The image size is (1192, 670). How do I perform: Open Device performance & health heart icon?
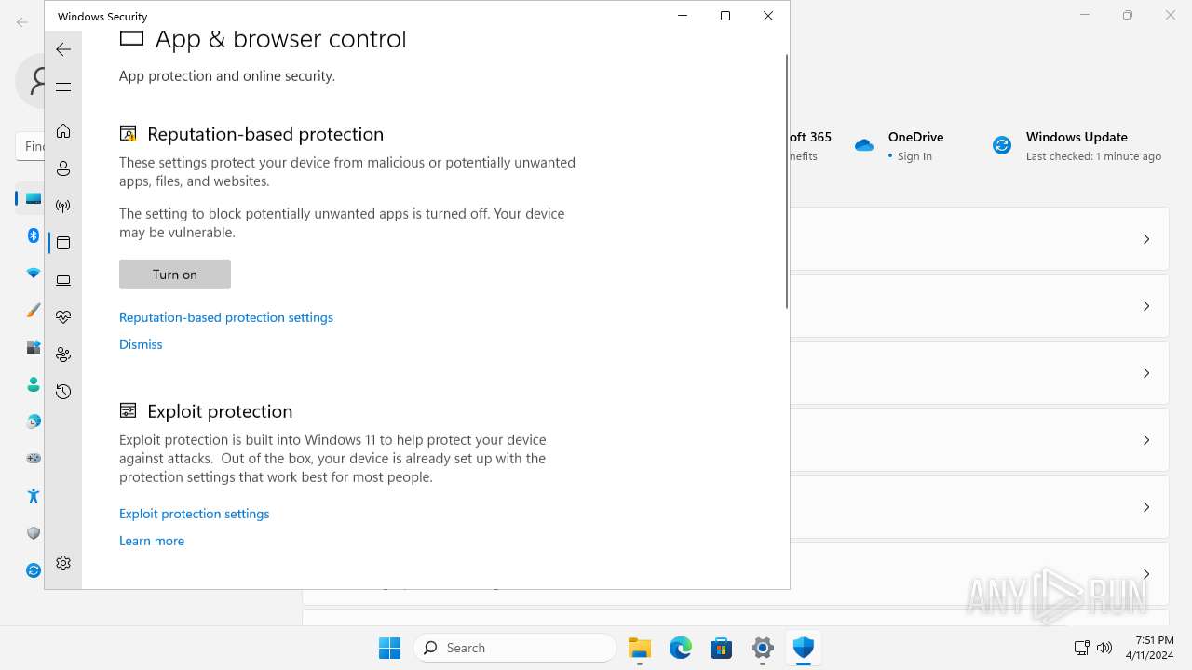63,317
